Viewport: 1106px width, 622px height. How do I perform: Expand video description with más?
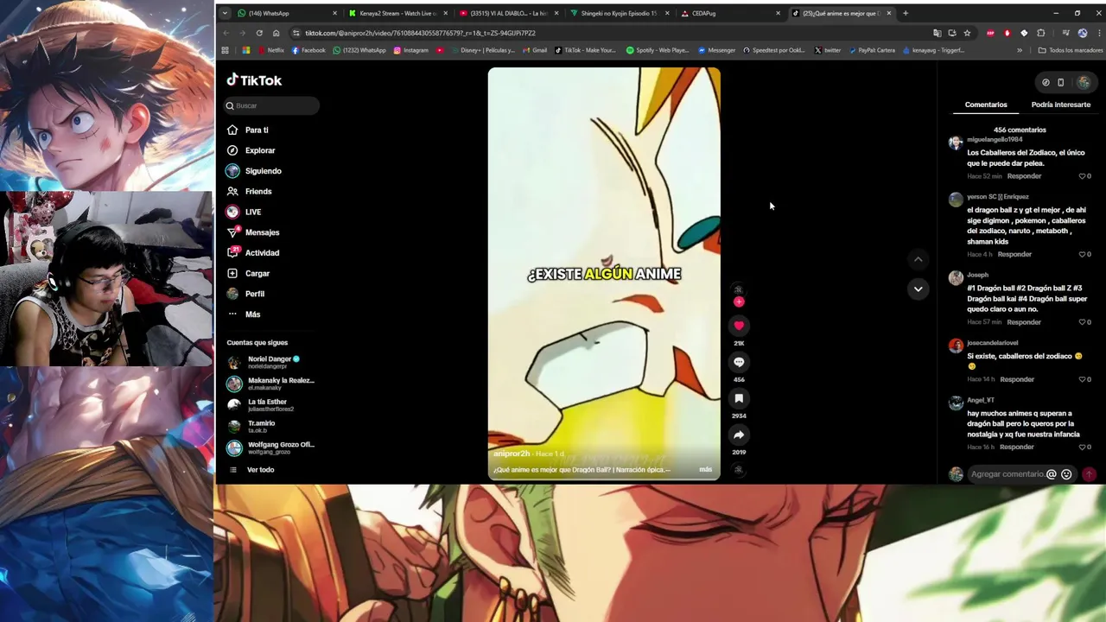pos(705,470)
